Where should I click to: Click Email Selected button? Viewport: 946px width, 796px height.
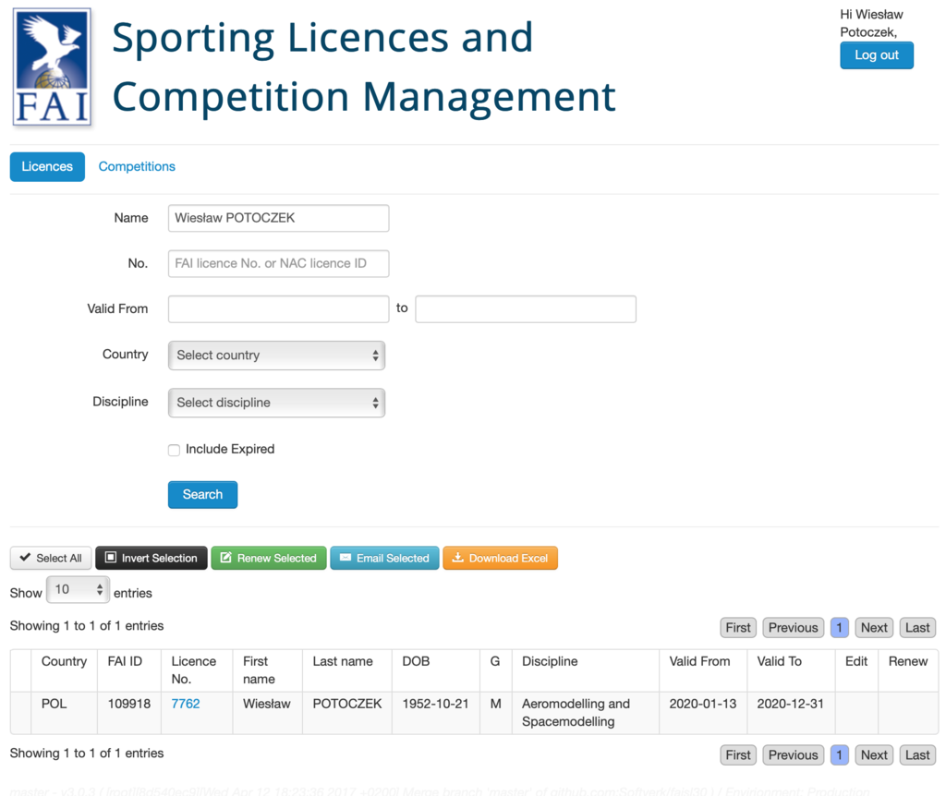click(x=384, y=558)
